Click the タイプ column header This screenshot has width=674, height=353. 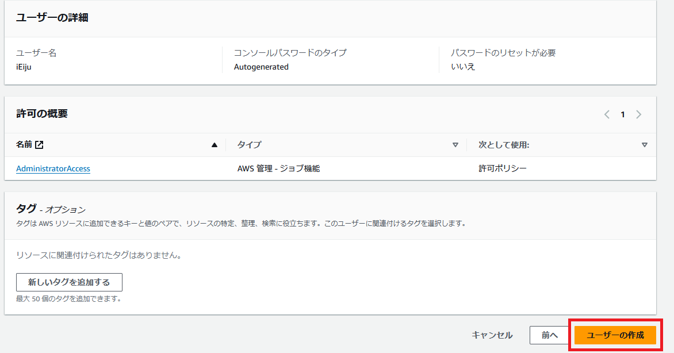250,144
